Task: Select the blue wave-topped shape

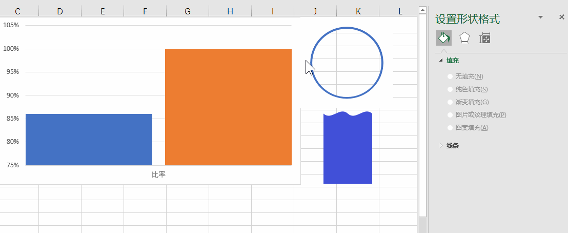Action: coord(348,148)
